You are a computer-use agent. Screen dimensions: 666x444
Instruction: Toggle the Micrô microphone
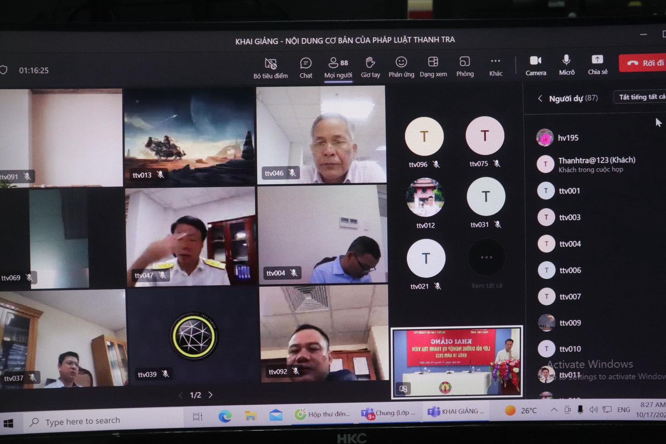pos(566,65)
